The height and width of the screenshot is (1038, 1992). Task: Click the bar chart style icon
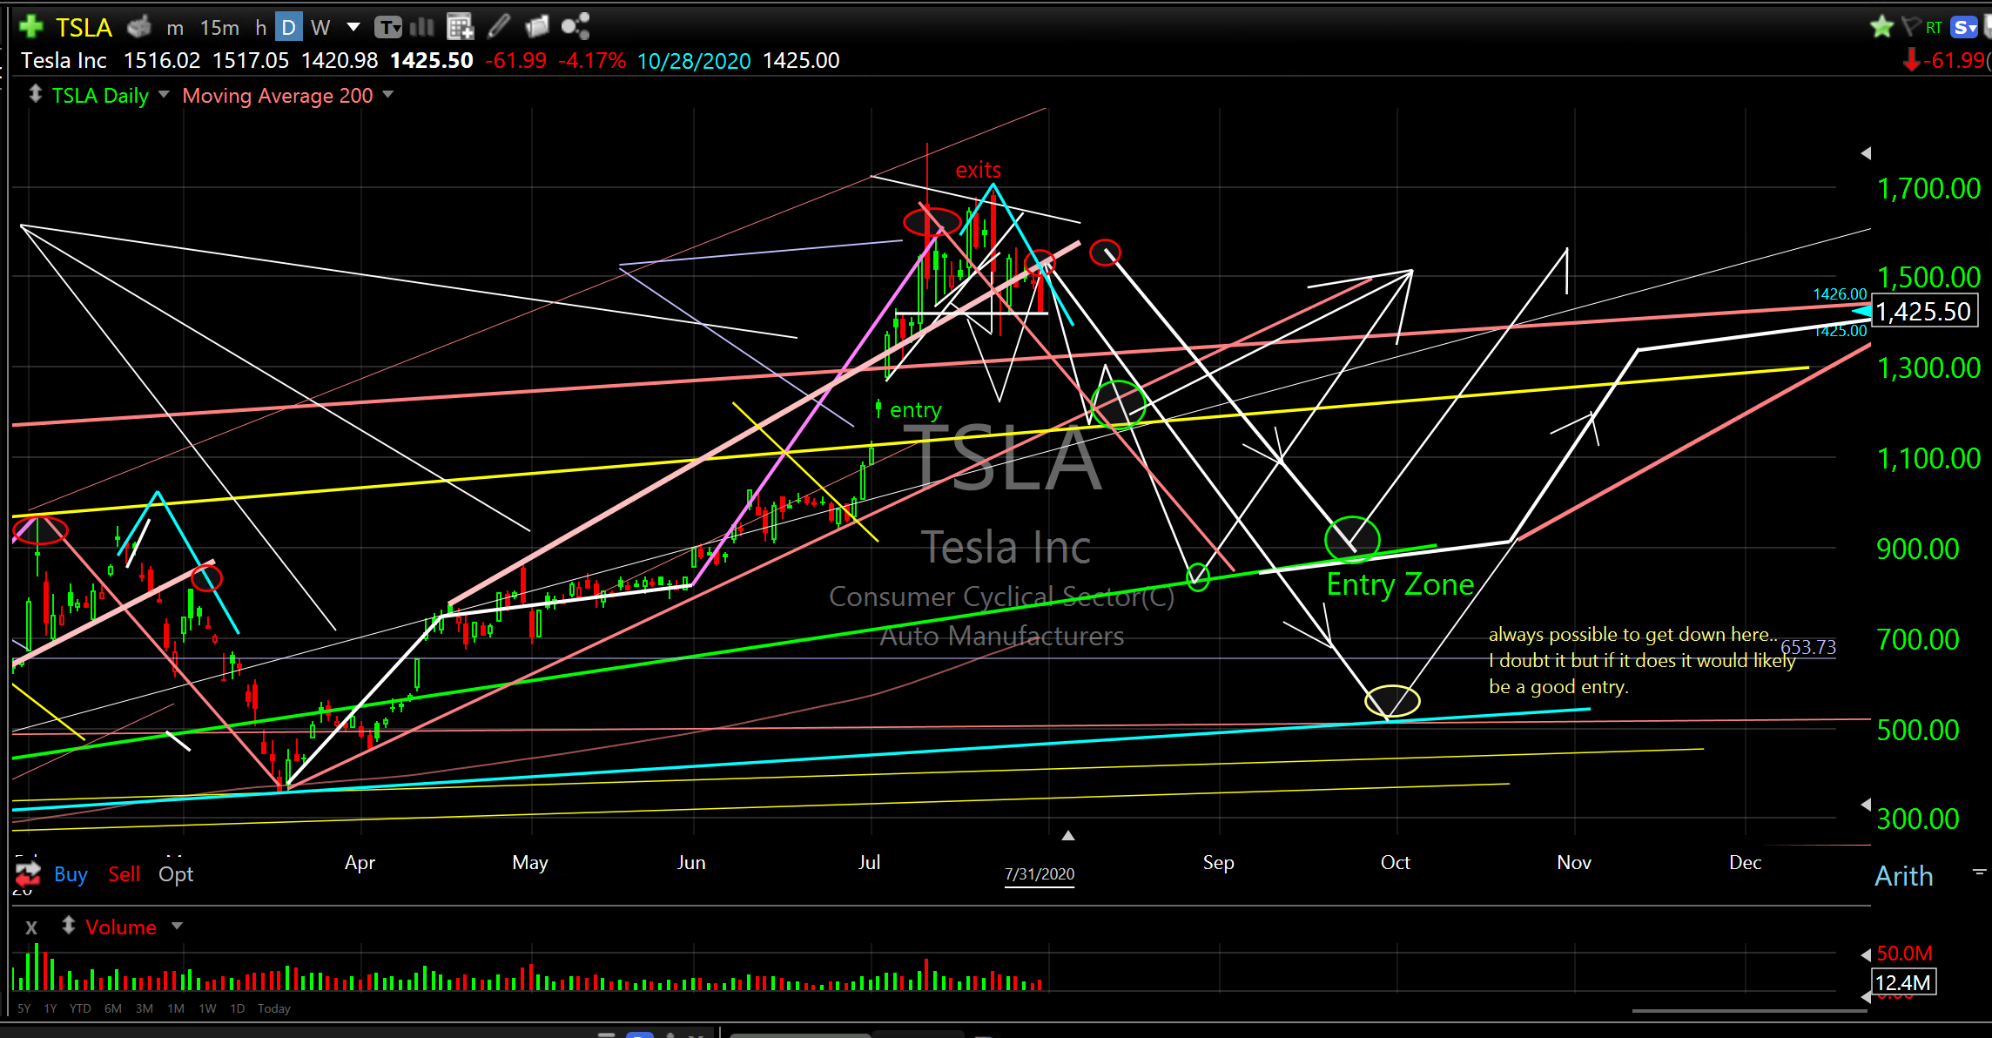pyautogui.click(x=422, y=27)
